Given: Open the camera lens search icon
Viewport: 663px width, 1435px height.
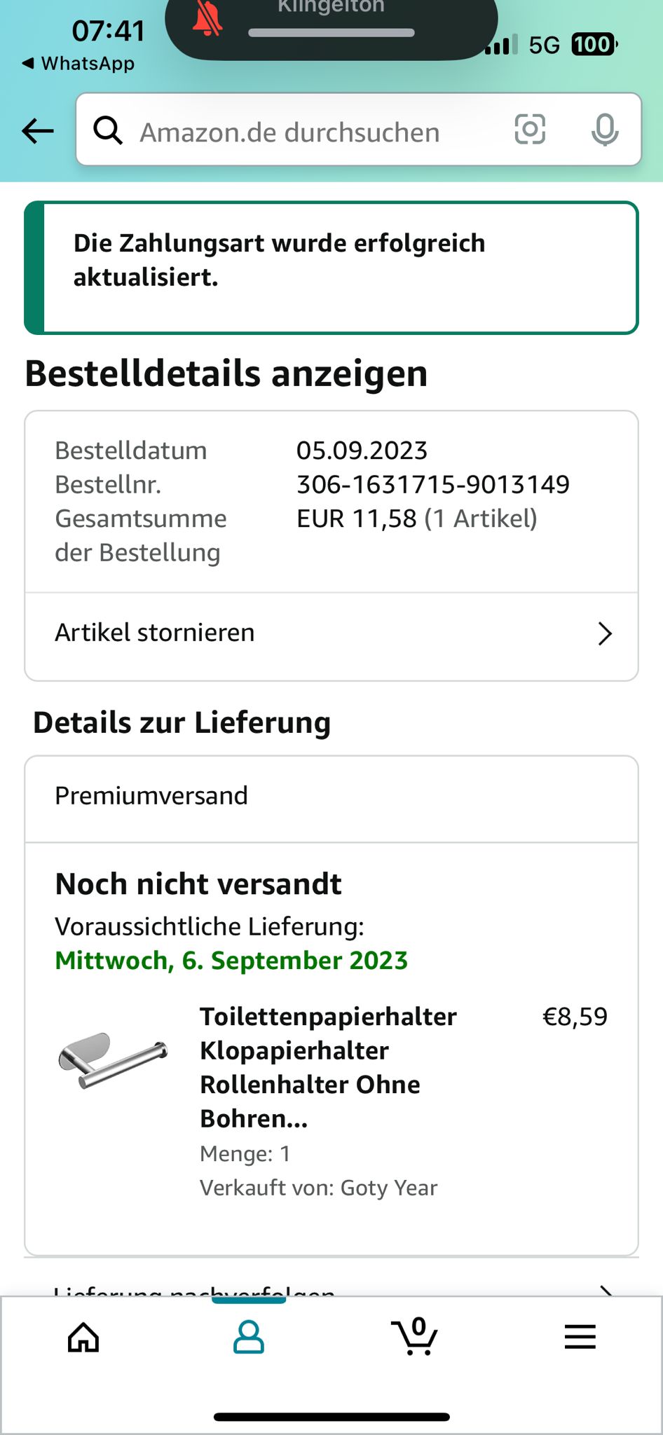Looking at the screenshot, I should [x=530, y=130].
